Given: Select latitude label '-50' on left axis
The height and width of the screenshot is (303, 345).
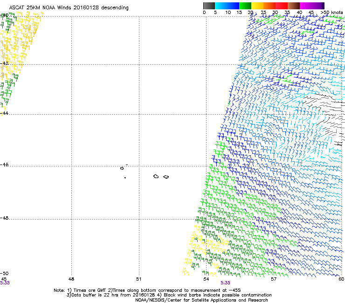Looking at the screenshot, I should [x=4, y=273].
